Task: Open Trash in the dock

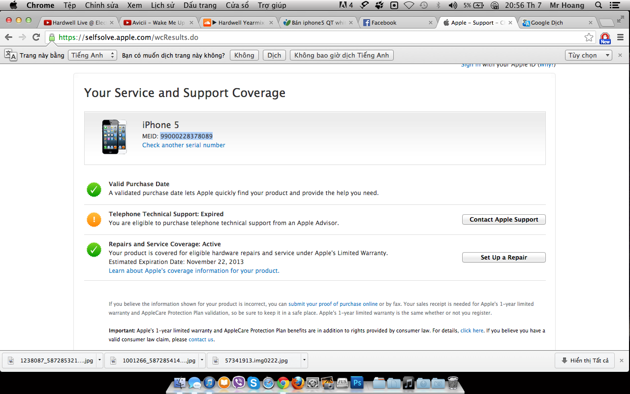Action: click(x=453, y=383)
